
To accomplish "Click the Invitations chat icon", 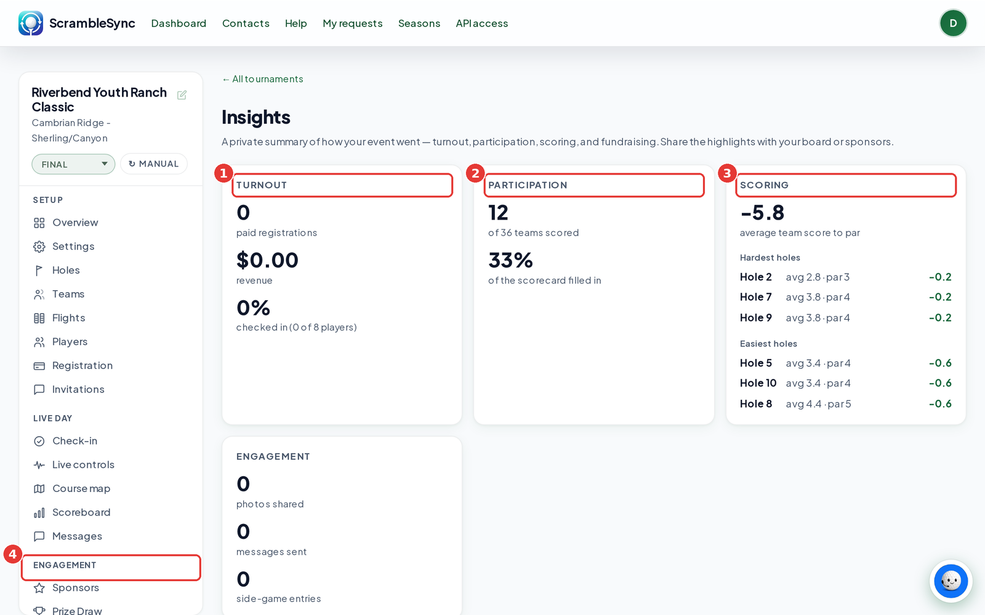I will tap(39, 389).
